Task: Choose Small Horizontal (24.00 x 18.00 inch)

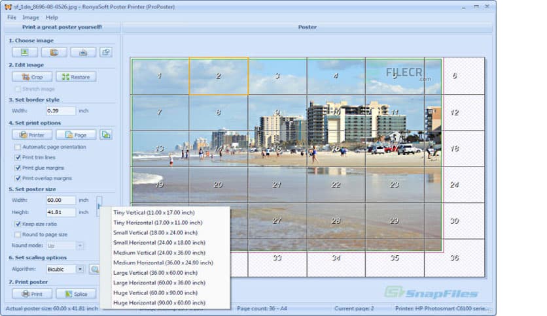Action: point(166,243)
